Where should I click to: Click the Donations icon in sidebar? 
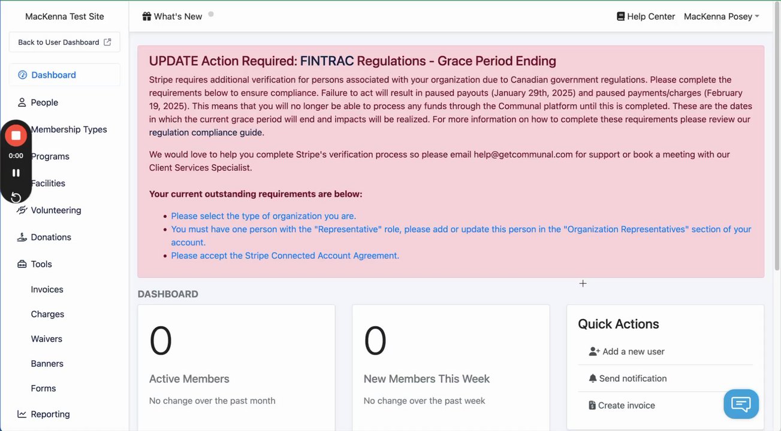click(x=22, y=237)
